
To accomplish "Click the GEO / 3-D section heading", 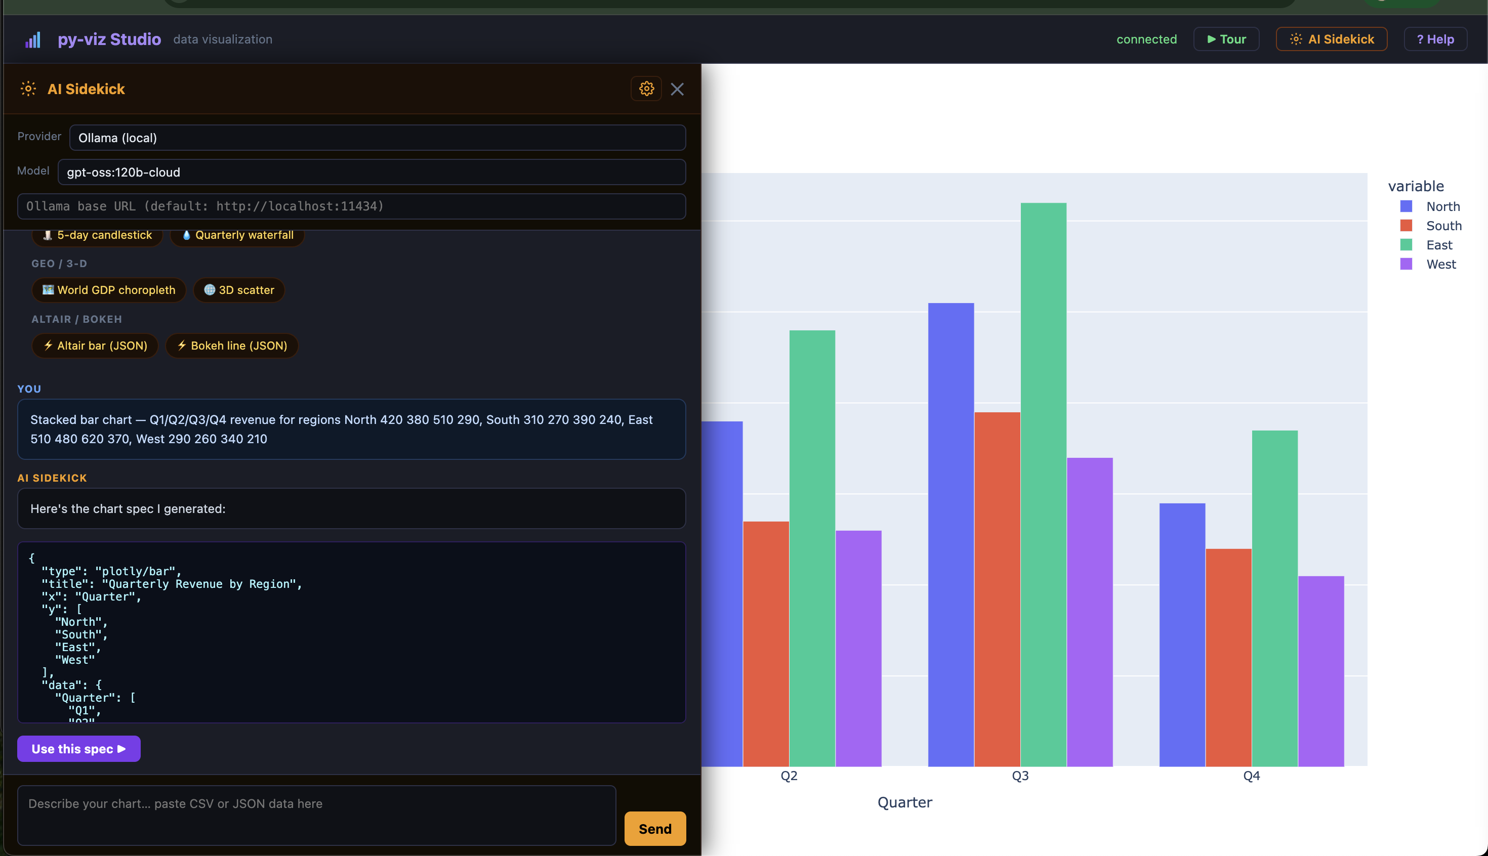I will pos(59,264).
